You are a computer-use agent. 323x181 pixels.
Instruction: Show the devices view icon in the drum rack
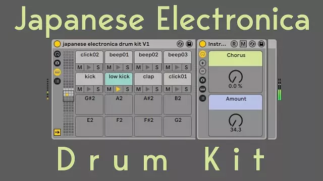57,81
